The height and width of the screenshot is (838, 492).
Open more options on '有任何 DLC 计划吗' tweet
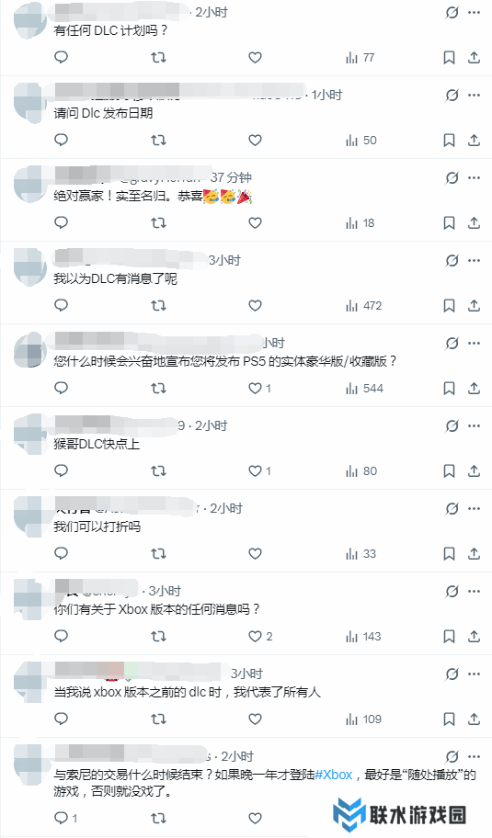(474, 12)
